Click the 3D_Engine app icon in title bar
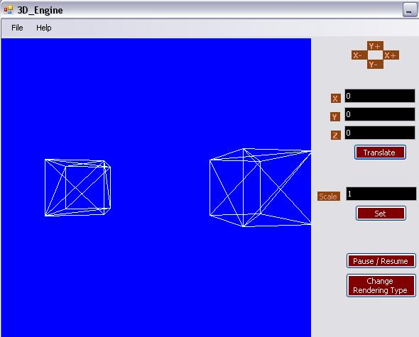The image size is (419, 337). pyautogui.click(x=9, y=10)
